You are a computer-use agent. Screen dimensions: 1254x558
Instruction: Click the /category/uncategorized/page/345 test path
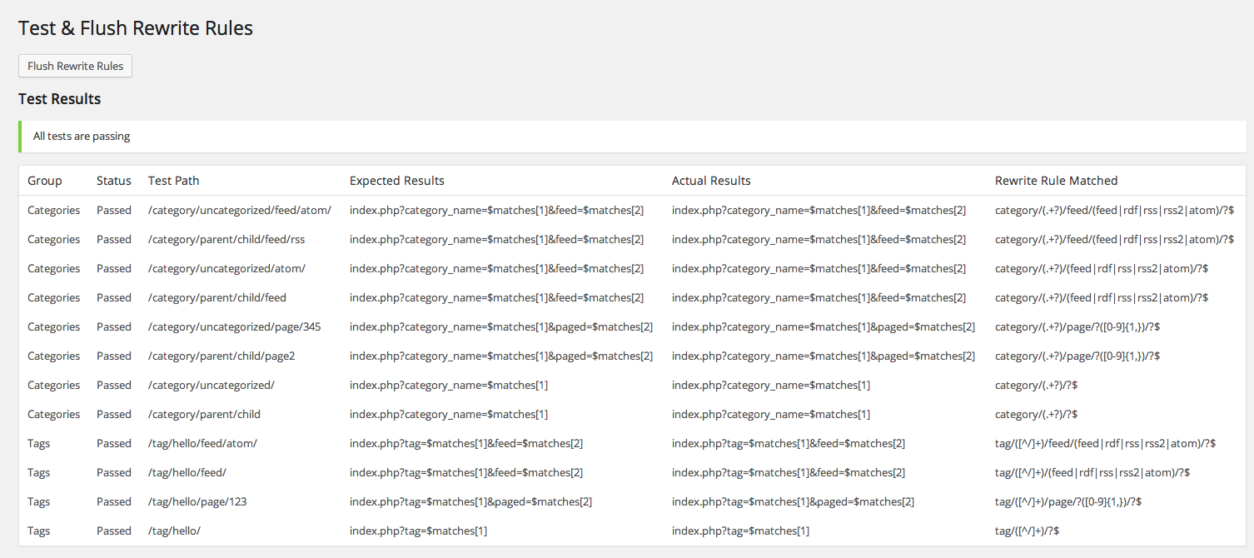235,326
